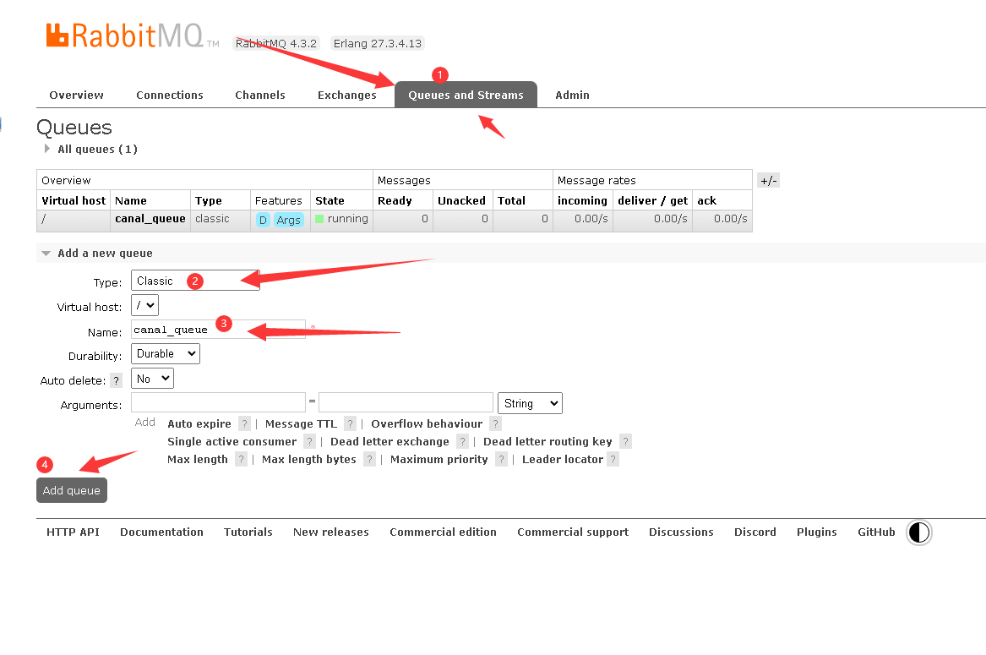Open the HTTP API footer link
This screenshot has height=655, width=986.
pyautogui.click(x=73, y=532)
